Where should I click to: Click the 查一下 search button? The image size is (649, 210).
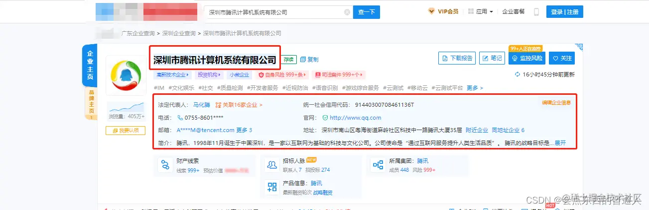coord(367,12)
